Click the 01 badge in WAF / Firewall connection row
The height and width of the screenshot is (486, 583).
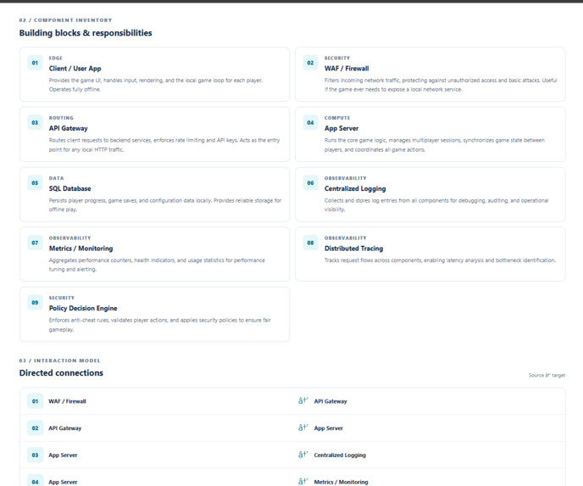click(35, 401)
